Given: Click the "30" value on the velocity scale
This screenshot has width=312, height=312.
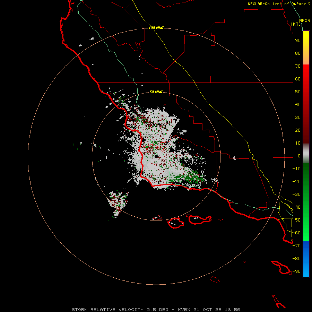Looking at the screenshot, I should pos(298,118).
